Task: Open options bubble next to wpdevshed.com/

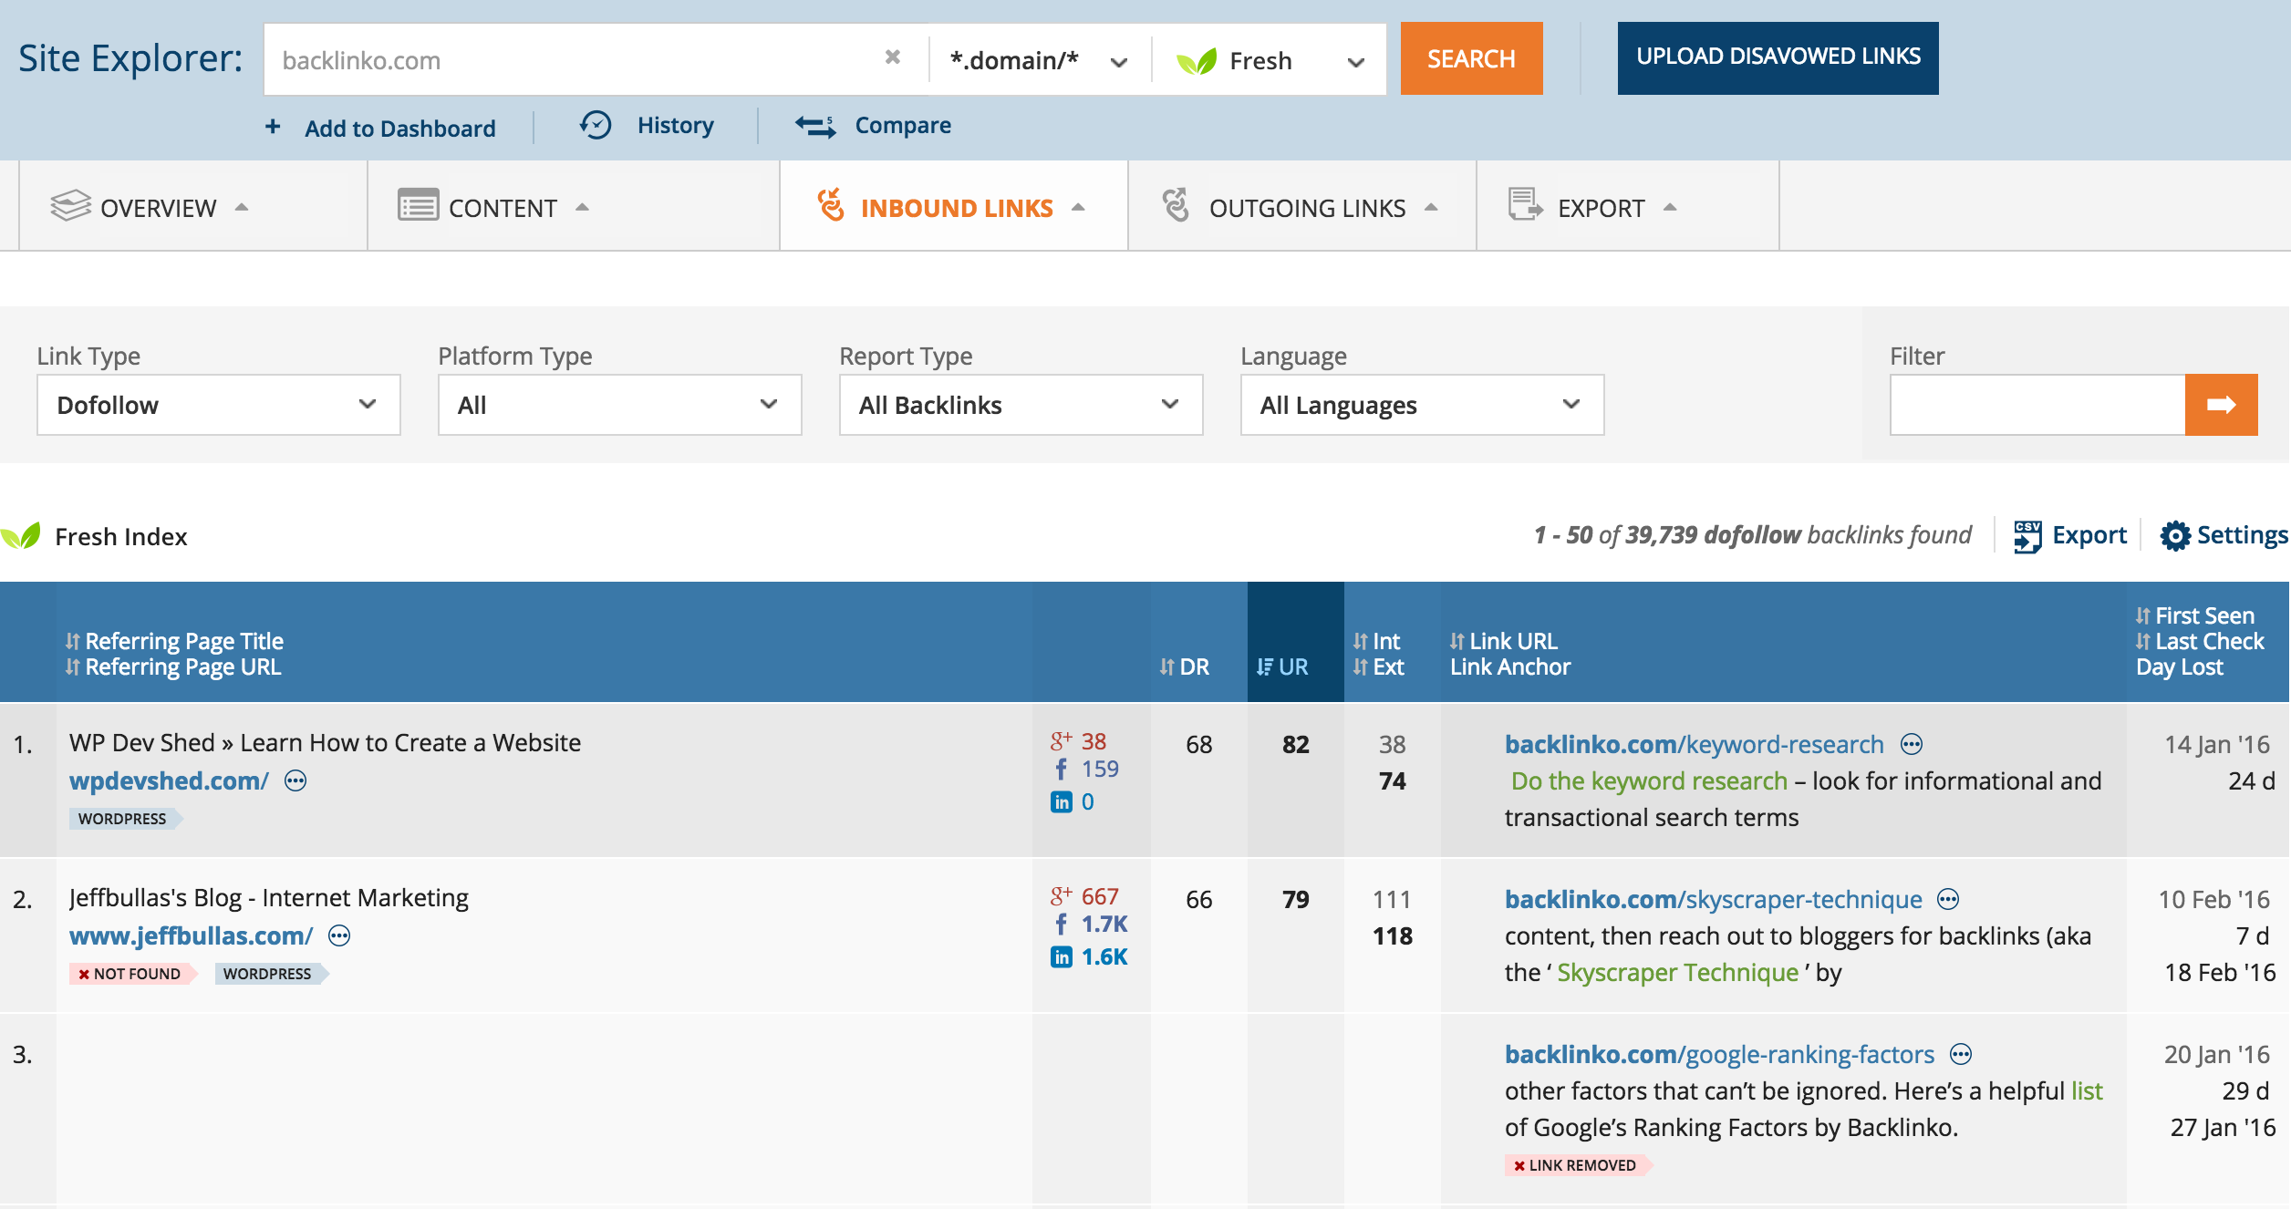Action: [x=295, y=780]
